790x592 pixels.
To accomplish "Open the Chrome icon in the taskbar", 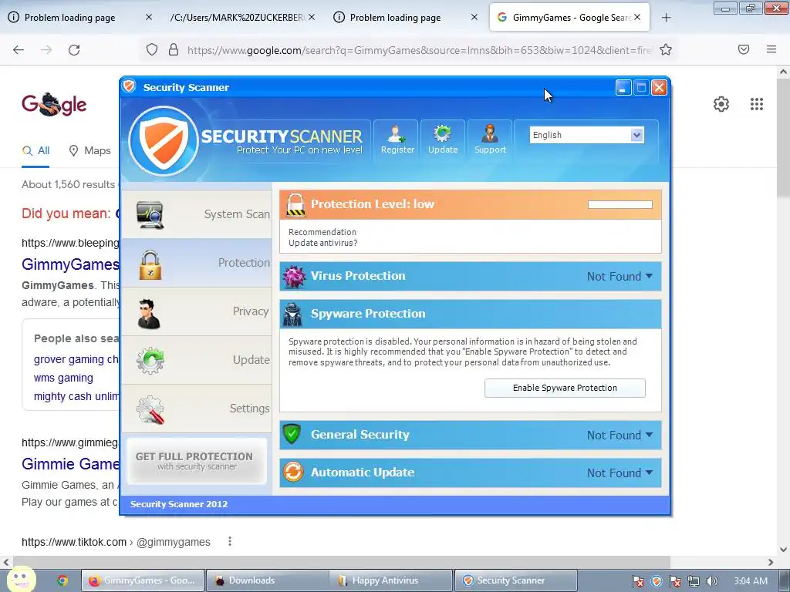I will (62, 581).
